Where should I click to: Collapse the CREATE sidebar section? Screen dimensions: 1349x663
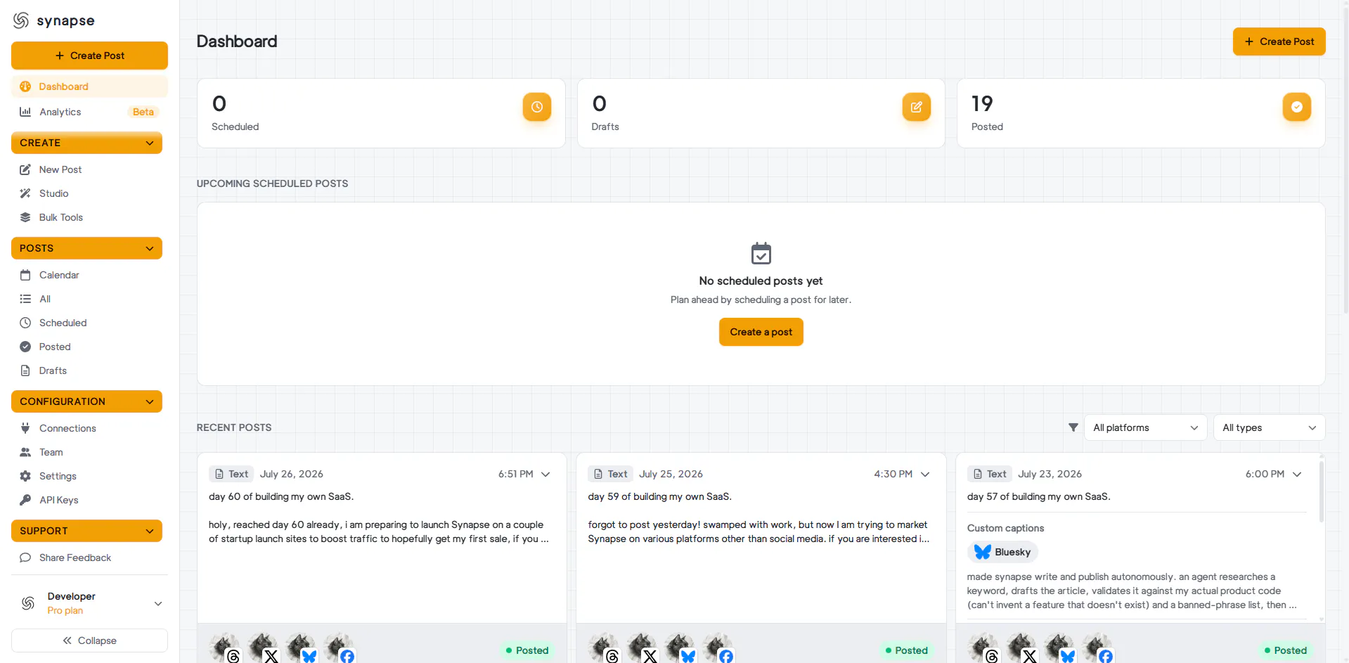click(x=86, y=143)
